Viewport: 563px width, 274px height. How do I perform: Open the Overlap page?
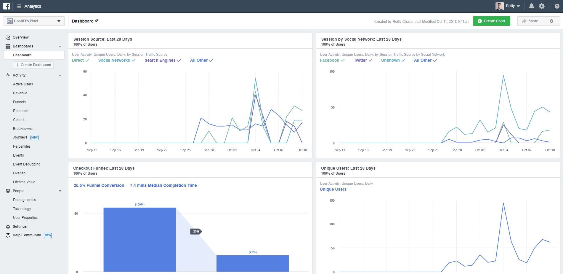pos(19,173)
